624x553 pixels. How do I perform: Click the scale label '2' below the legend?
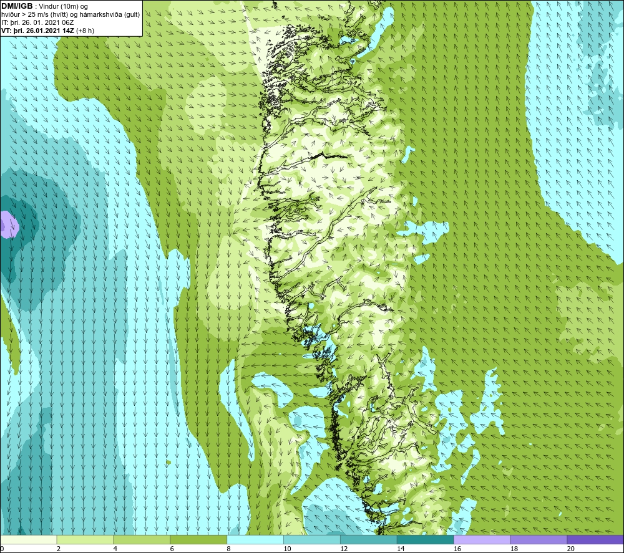(x=59, y=549)
